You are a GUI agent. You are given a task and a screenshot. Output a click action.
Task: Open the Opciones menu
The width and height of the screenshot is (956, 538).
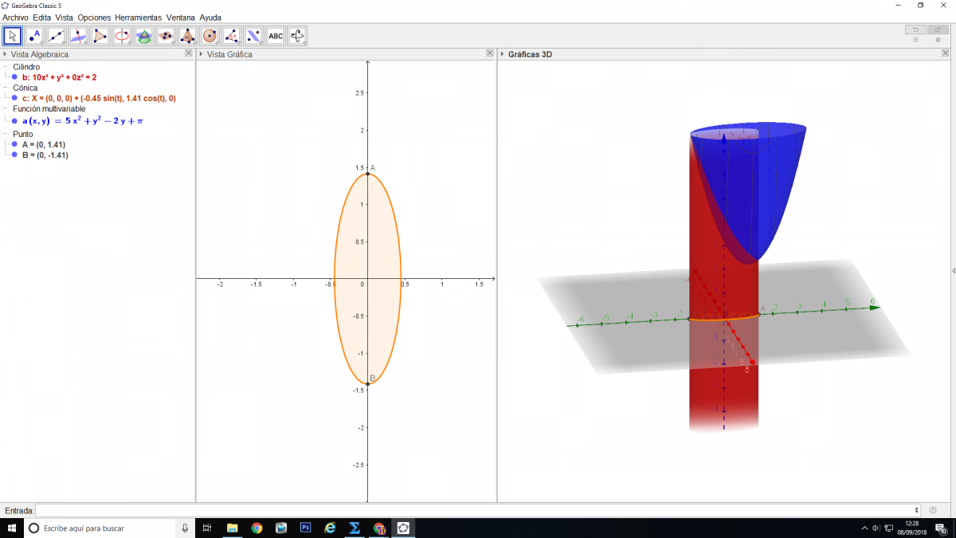point(95,17)
